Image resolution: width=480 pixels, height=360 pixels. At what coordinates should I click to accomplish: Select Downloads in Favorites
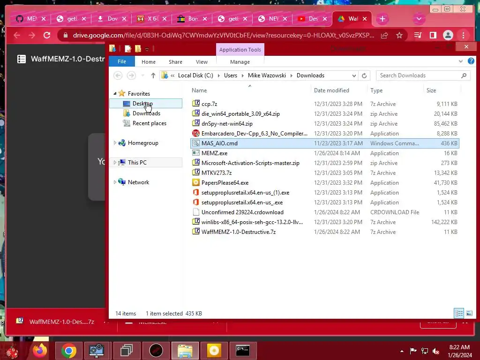click(146, 113)
